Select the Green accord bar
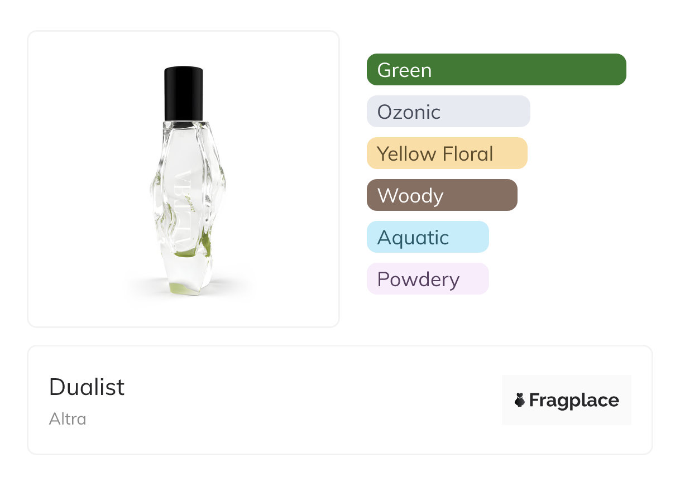This screenshot has height=482, width=680. [x=496, y=70]
